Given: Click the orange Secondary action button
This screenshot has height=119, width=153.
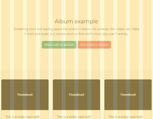Looking at the screenshot, I should tap(94, 45).
